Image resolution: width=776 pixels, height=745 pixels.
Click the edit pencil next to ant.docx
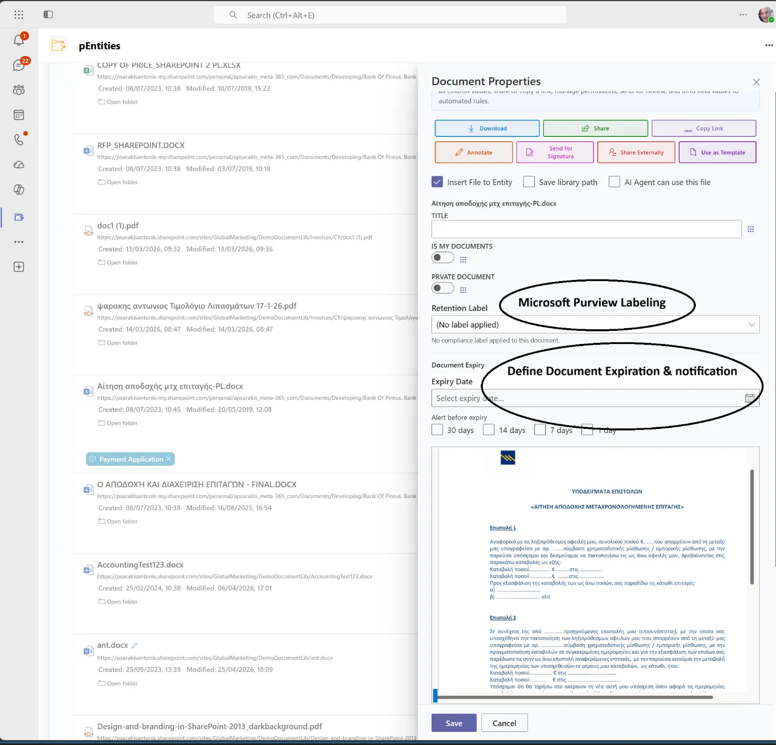[x=134, y=645]
